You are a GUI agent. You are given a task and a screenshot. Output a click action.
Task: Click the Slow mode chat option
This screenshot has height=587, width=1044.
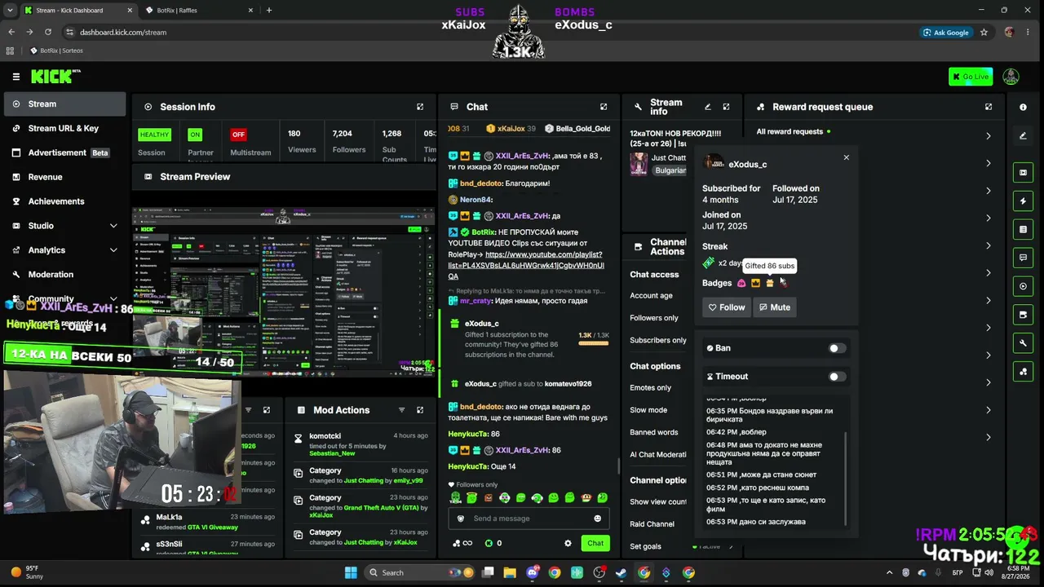pos(648,410)
